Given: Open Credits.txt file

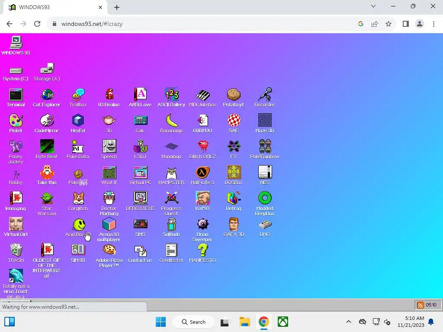Looking at the screenshot, I should click(x=171, y=253).
